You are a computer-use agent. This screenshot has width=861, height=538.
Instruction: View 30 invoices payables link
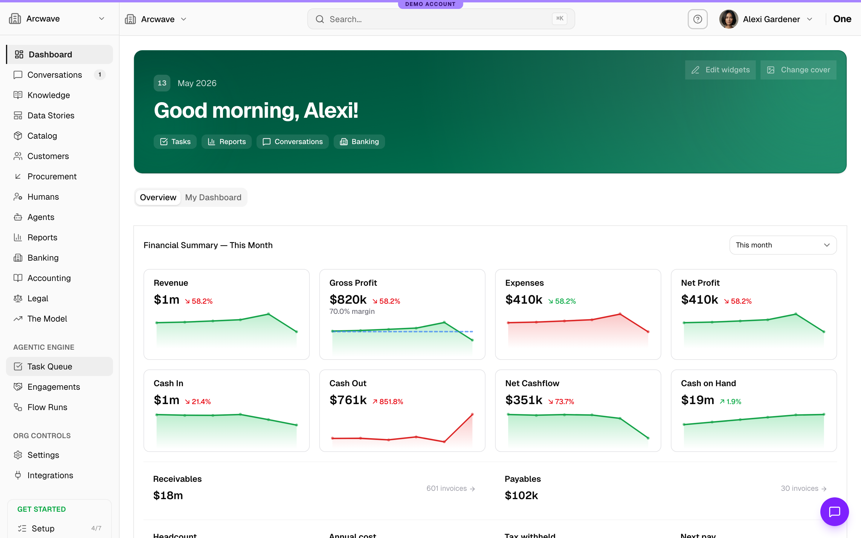[x=804, y=489]
